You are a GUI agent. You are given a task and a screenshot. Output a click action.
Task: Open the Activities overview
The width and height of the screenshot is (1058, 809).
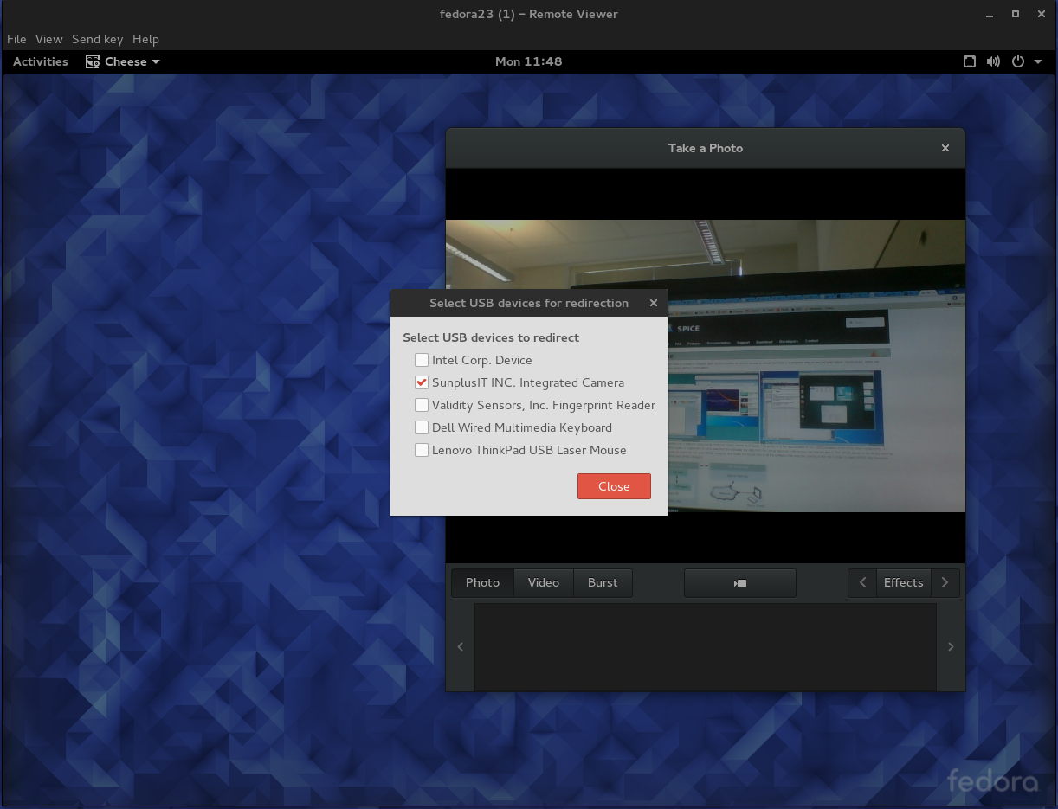[x=41, y=61]
